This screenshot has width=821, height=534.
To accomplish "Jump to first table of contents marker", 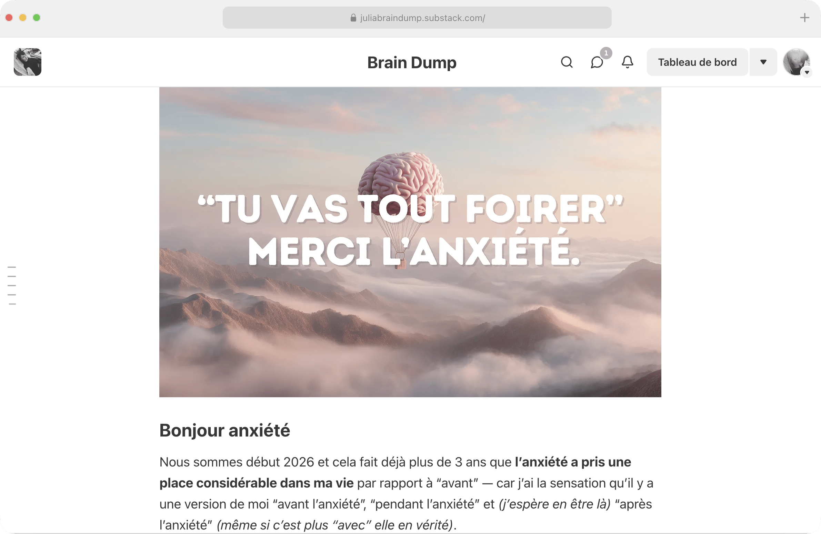I will 12,267.
